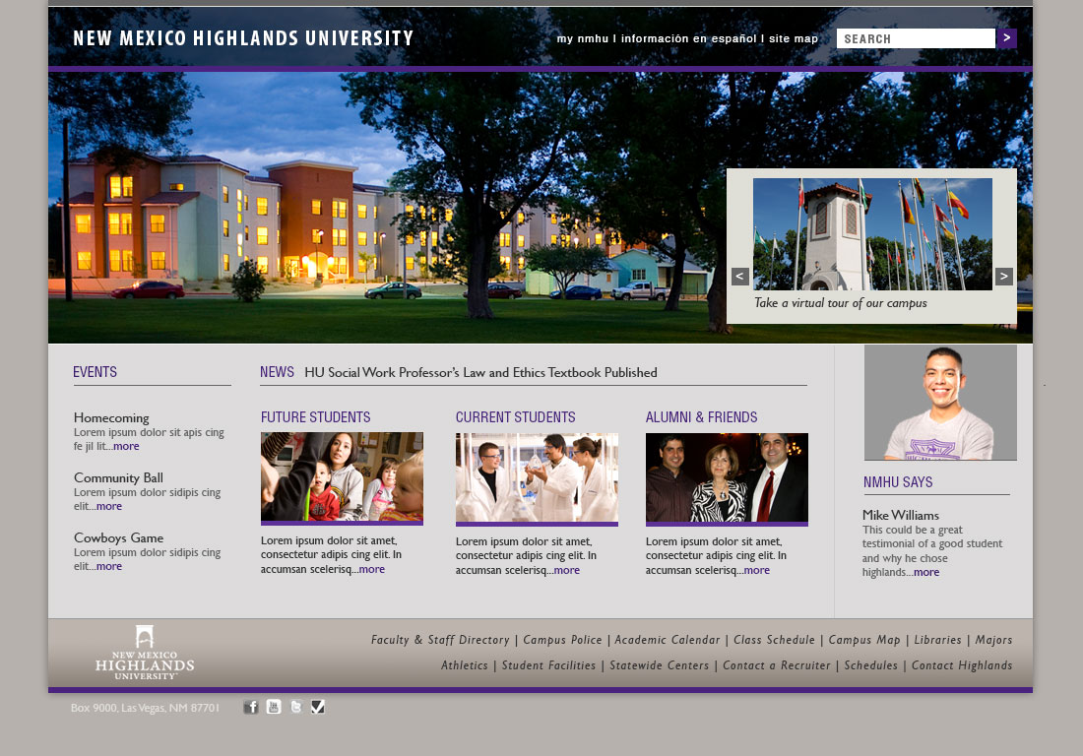Open Campus Map footer link

864,640
